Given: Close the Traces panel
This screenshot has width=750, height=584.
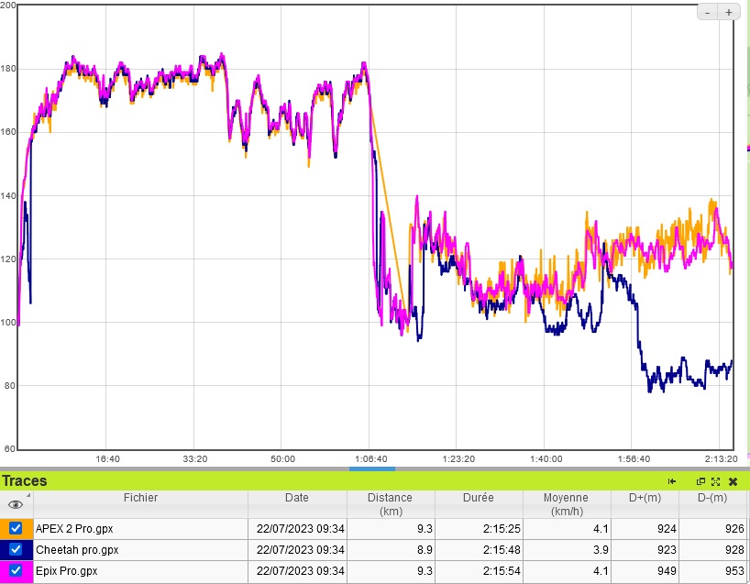Looking at the screenshot, I should (733, 481).
